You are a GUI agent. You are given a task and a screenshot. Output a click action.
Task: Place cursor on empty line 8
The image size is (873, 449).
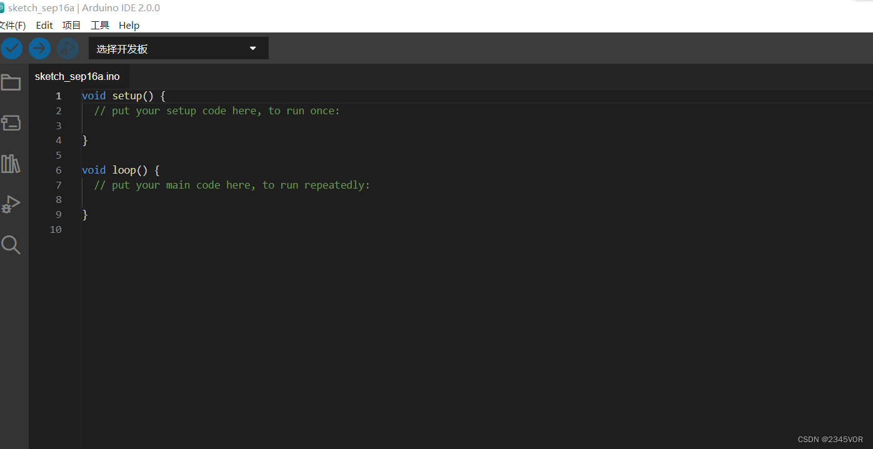[x=477, y=200]
